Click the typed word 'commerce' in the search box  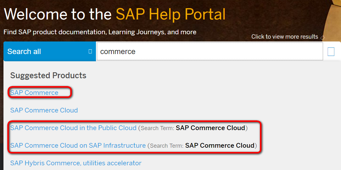tap(118, 52)
